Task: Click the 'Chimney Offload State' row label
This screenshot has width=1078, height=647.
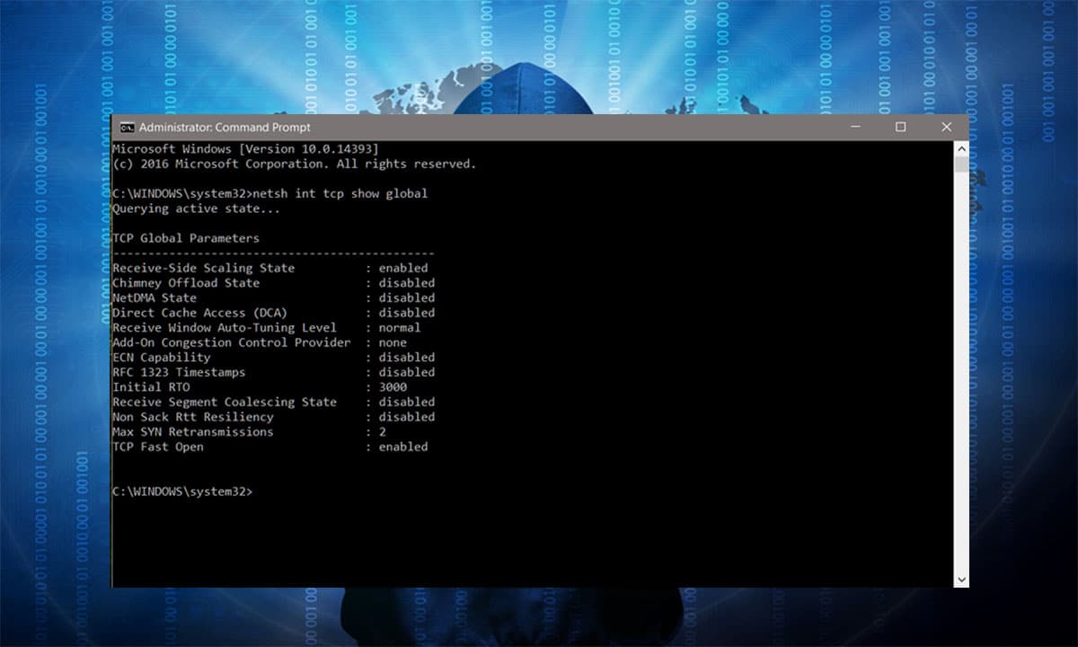Action: [x=186, y=283]
